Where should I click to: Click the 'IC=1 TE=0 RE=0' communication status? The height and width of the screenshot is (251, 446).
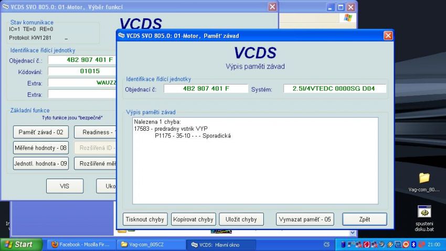[31, 29]
